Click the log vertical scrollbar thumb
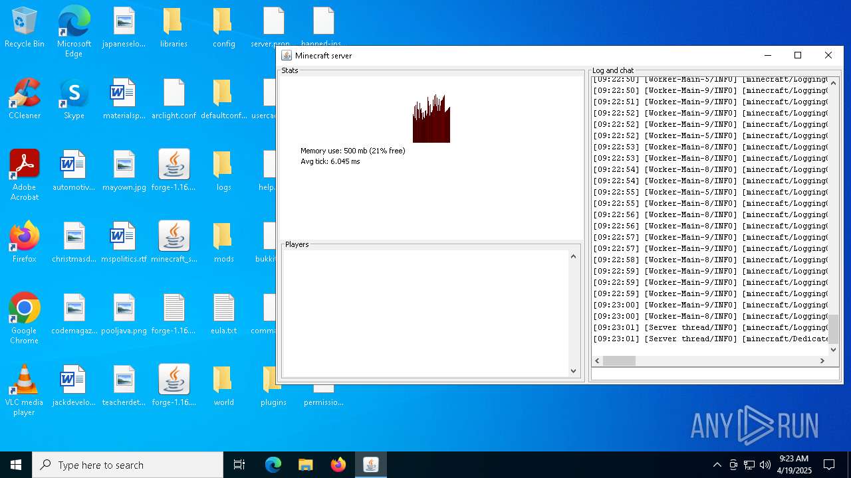This screenshot has width=851, height=478. click(x=833, y=329)
